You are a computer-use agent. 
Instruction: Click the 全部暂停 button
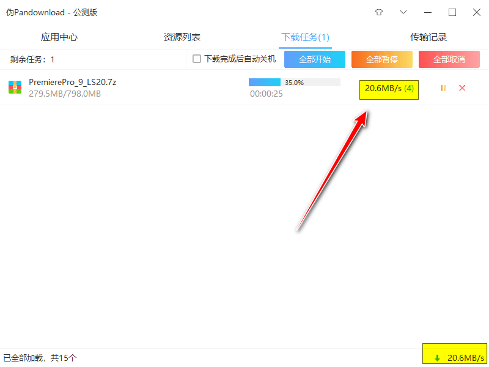click(381, 59)
